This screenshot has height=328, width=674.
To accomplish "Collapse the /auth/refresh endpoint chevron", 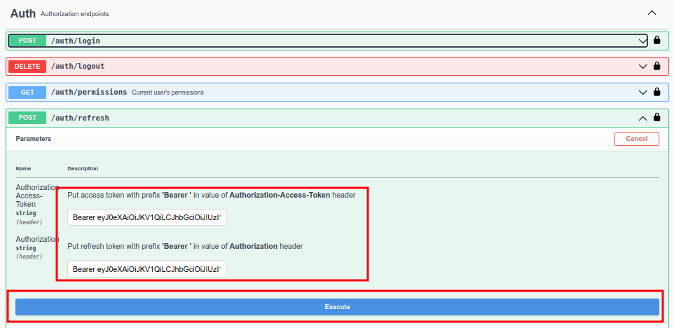I will [x=642, y=118].
